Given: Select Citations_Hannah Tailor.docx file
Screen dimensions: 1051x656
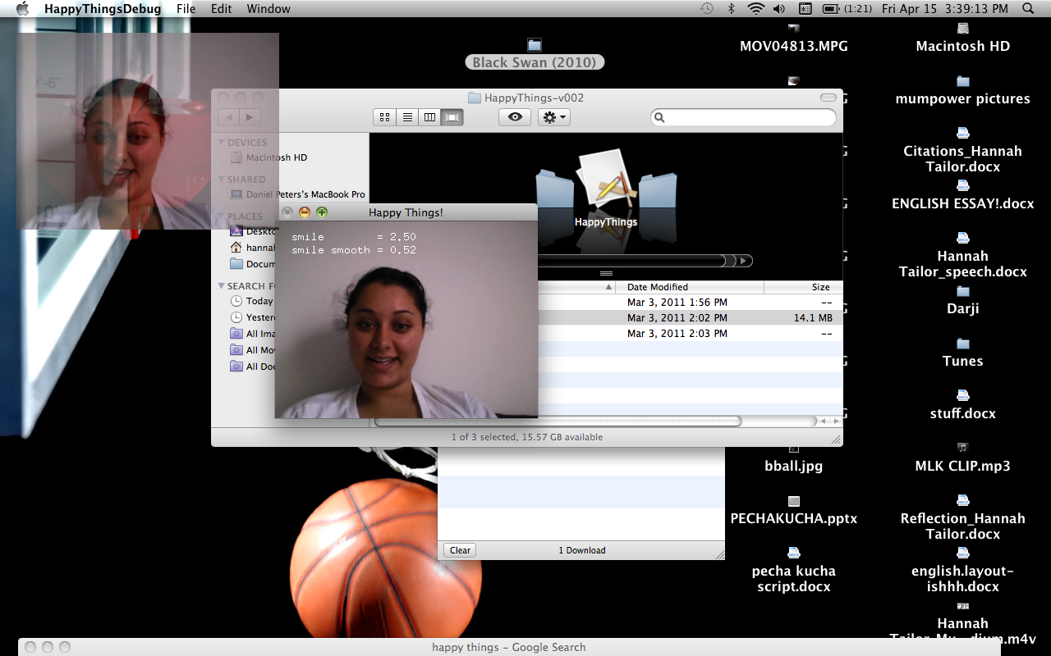Looking at the screenshot, I should tap(963, 151).
